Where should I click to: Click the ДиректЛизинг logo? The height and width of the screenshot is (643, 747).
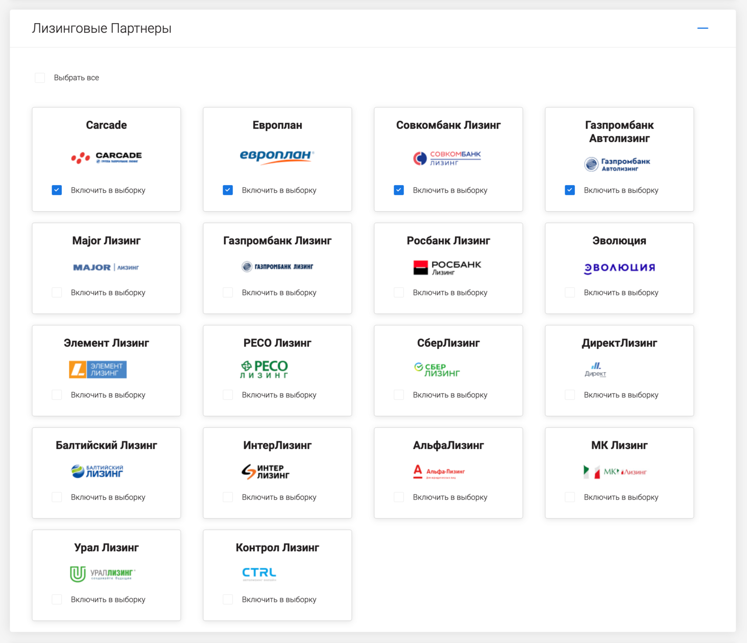click(595, 369)
